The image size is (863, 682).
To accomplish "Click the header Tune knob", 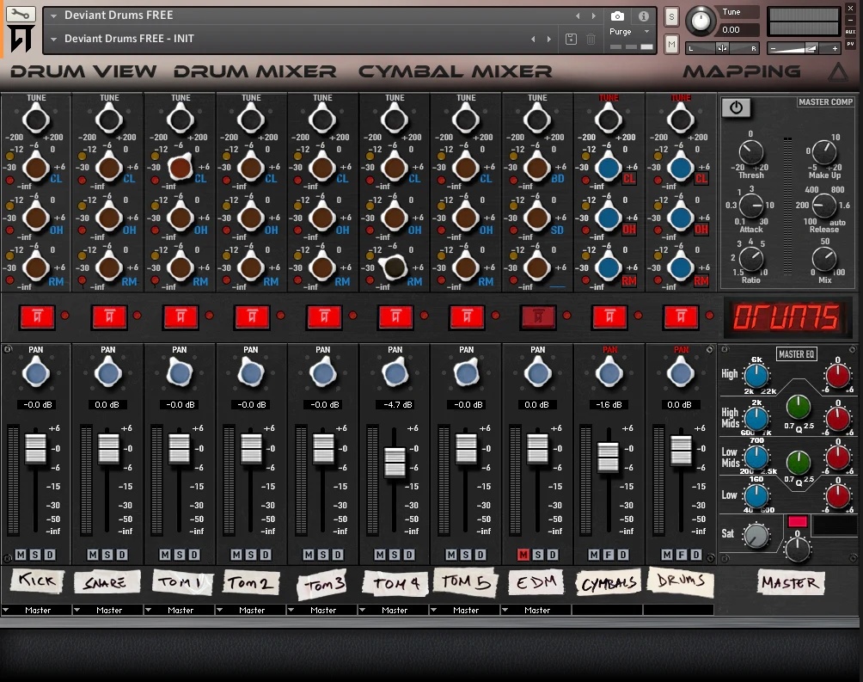I will click(x=701, y=21).
